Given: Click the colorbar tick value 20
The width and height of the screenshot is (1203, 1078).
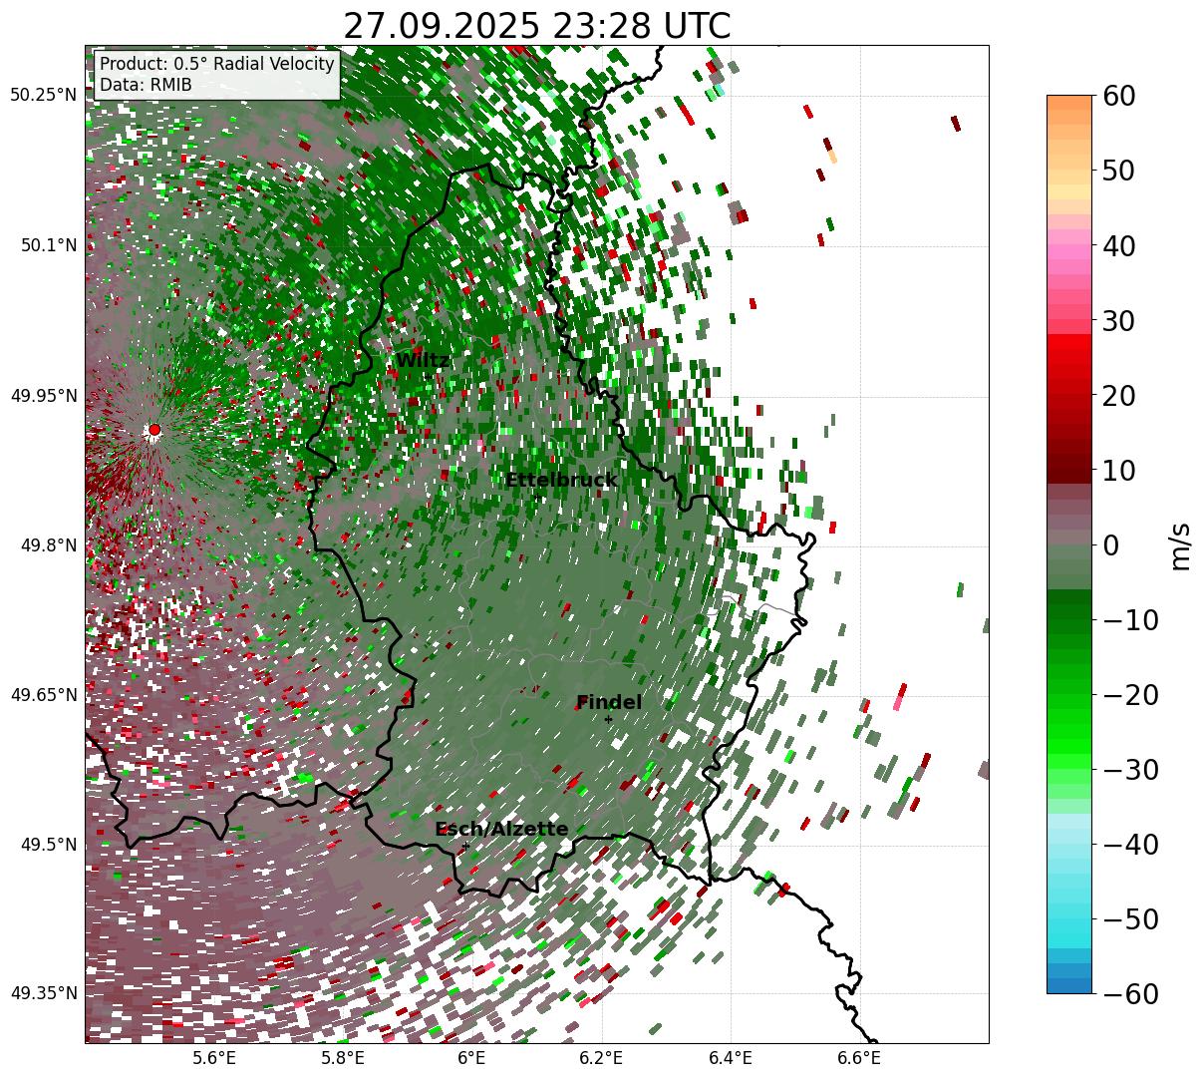Looking at the screenshot, I should (x=1117, y=396).
